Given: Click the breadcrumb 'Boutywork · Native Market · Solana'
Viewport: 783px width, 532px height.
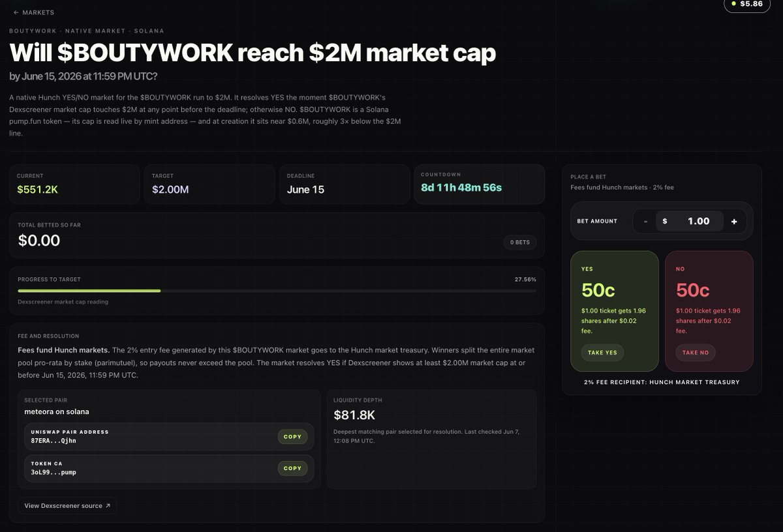Looking at the screenshot, I should [x=87, y=31].
